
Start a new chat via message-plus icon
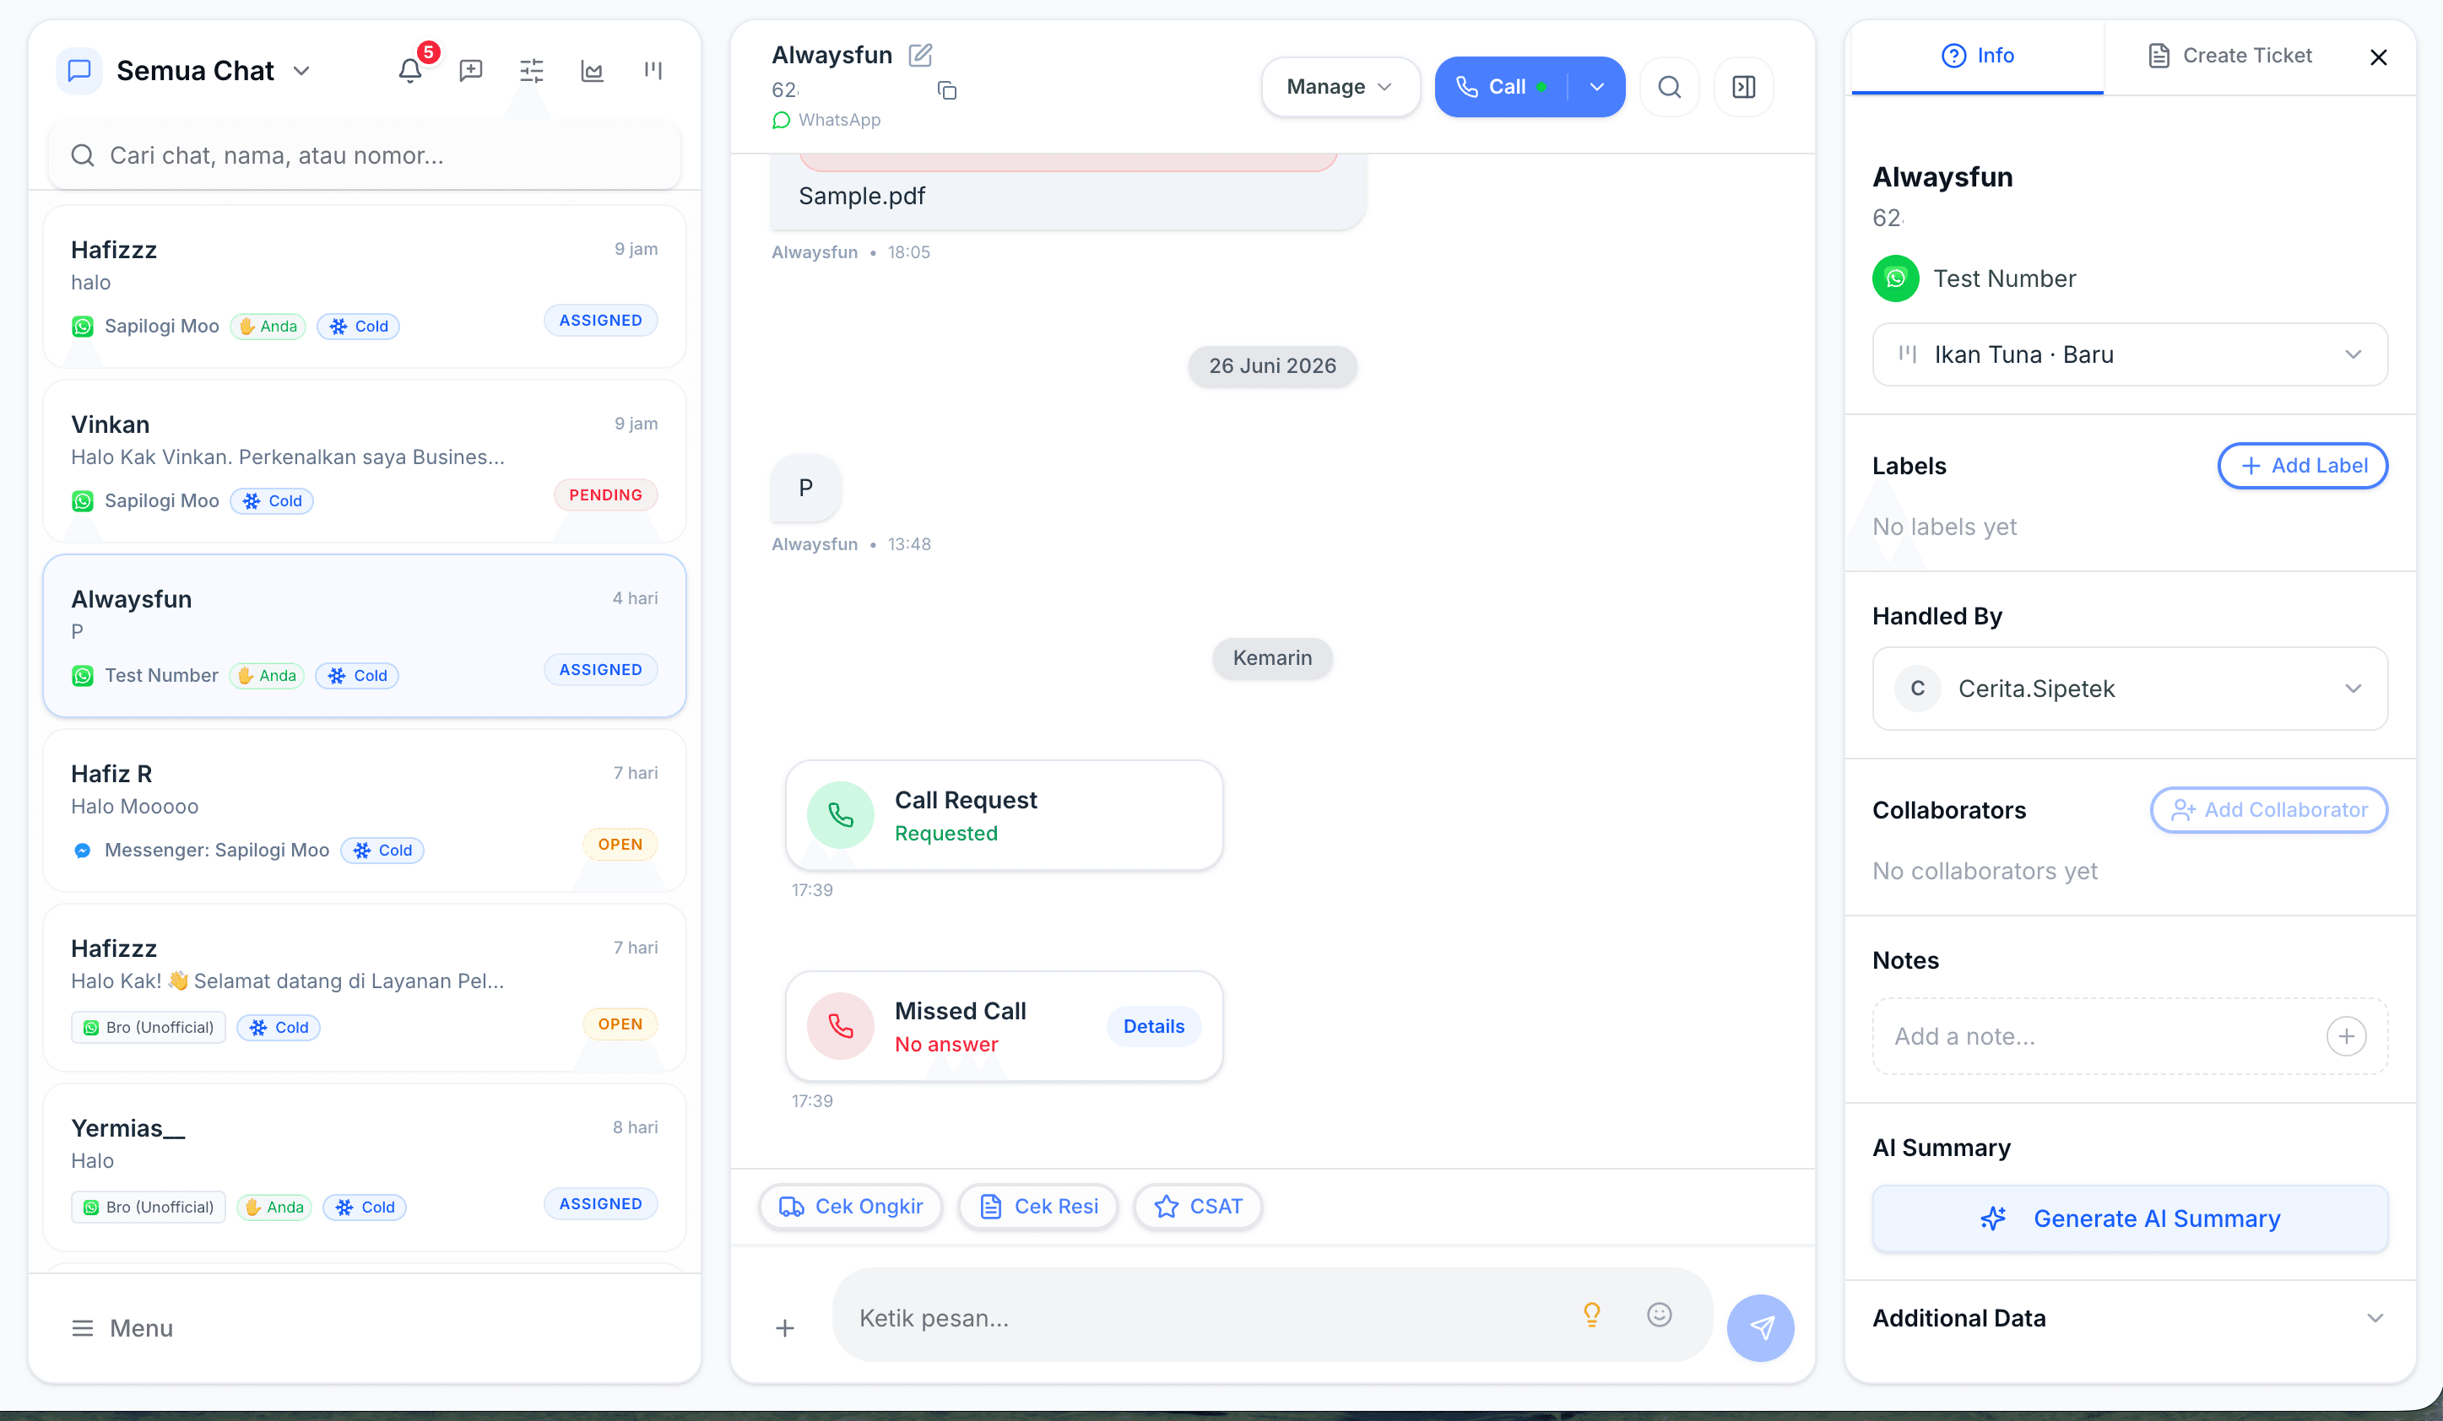(x=471, y=71)
